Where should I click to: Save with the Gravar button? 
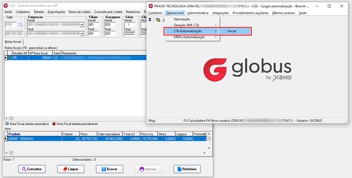(110, 169)
